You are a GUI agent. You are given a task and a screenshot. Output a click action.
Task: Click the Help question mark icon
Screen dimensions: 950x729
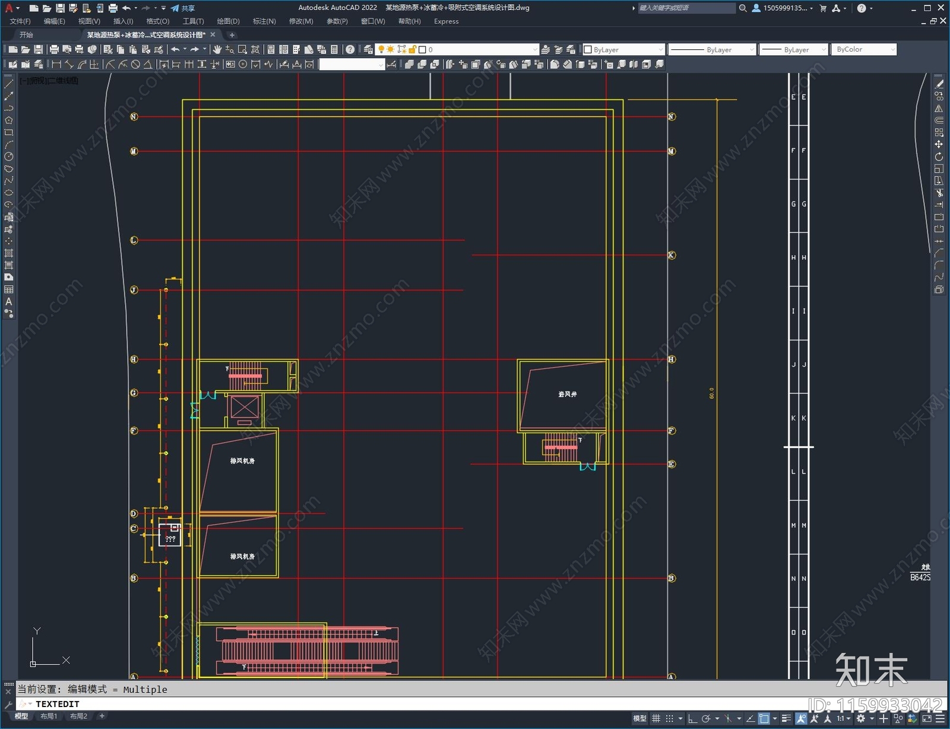(350, 49)
